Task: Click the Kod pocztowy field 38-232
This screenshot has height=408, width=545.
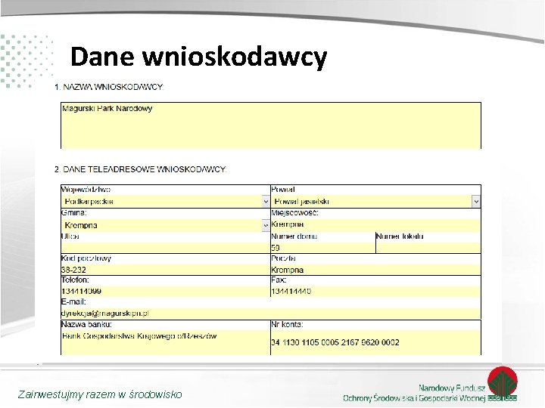Action: pos(166,270)
